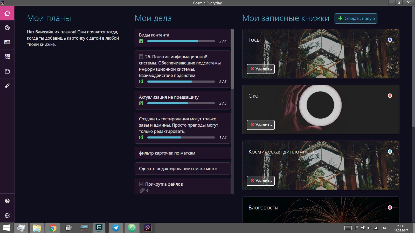
Task: Click the paperclip attachment icon on "Прикрутка файлов"
Action: click(x=142, y=190)
